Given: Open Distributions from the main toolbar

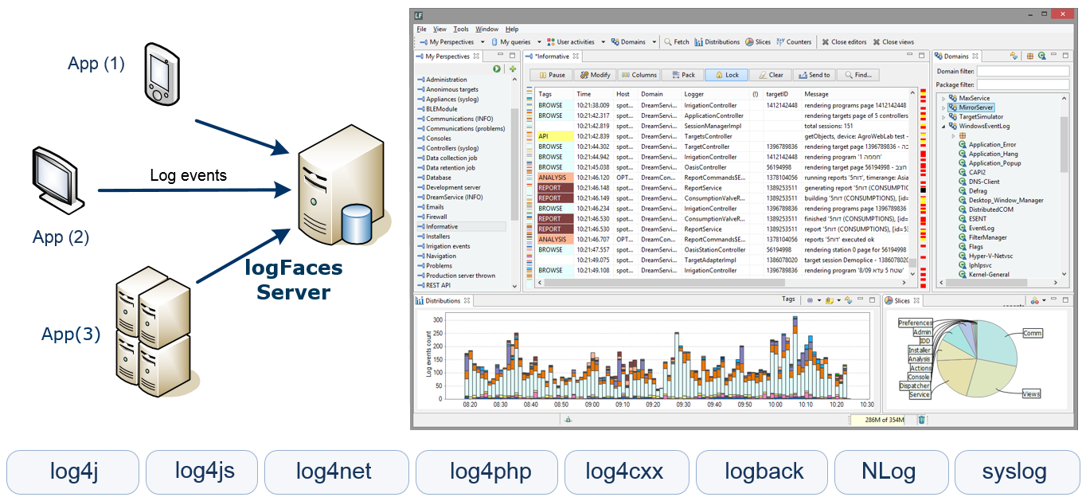Looking at the screenshot, I should [717, 42].
